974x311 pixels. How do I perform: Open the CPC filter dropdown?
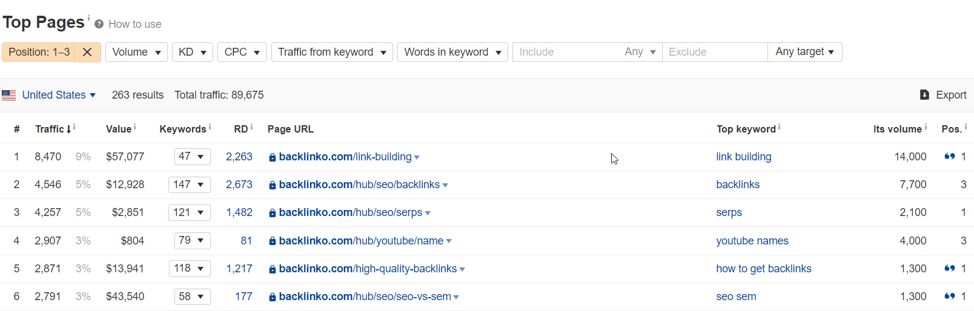pyautogui.click(x=242, y=52)
